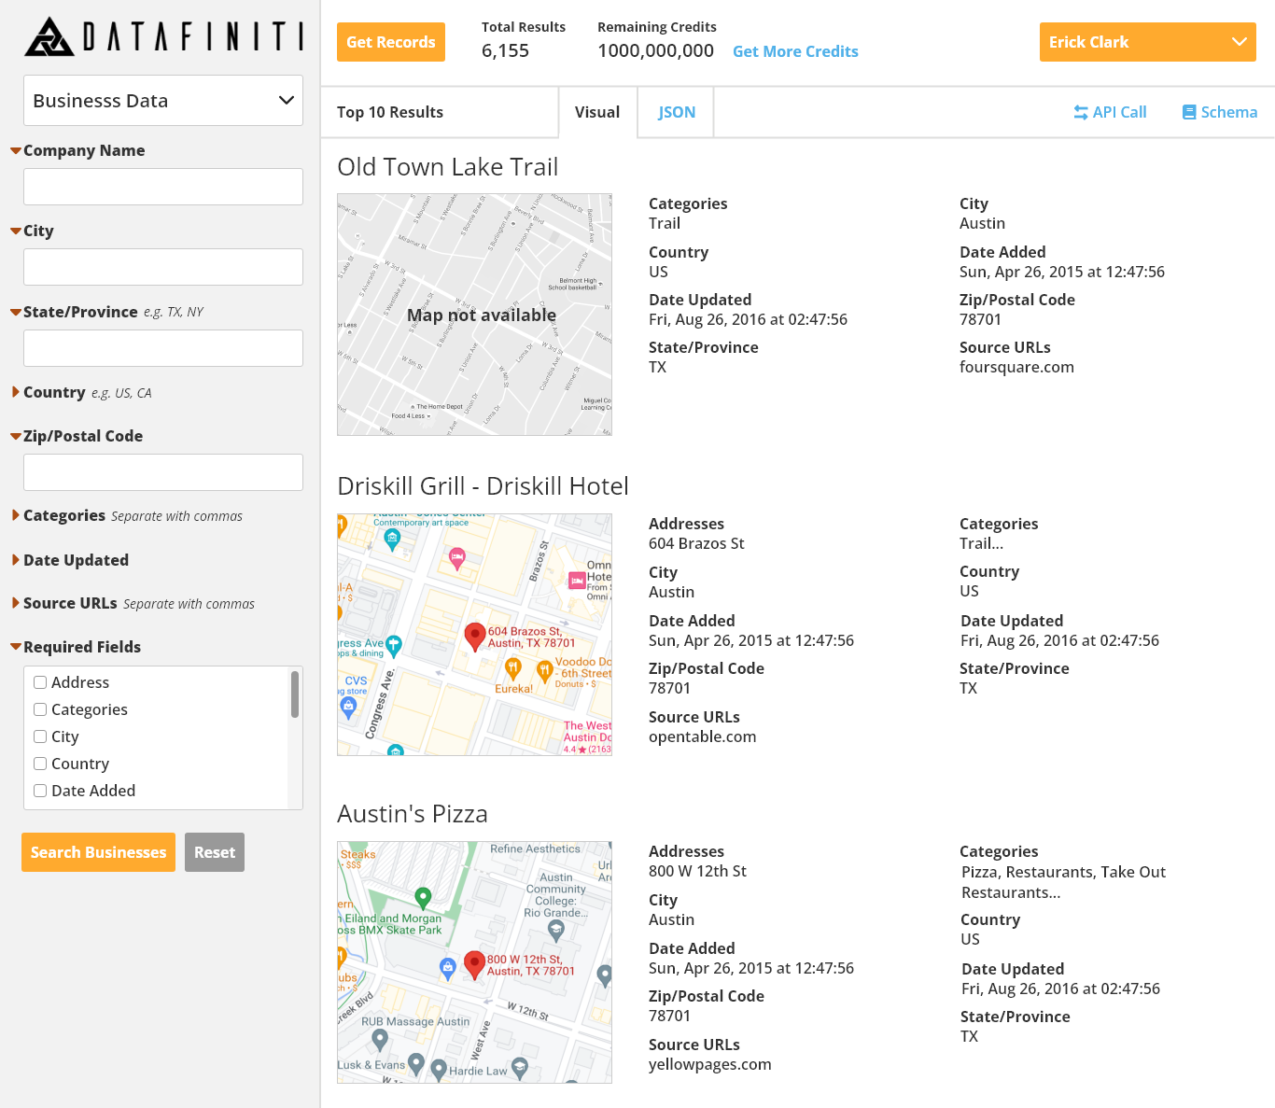Click the opentable.com source URL
This screenshot has width=1275, height=1108.
(703, 736)
